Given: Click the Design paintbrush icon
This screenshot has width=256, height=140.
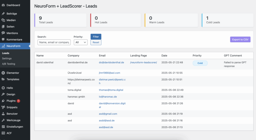Looking at the screenshot, I should 3,94.
